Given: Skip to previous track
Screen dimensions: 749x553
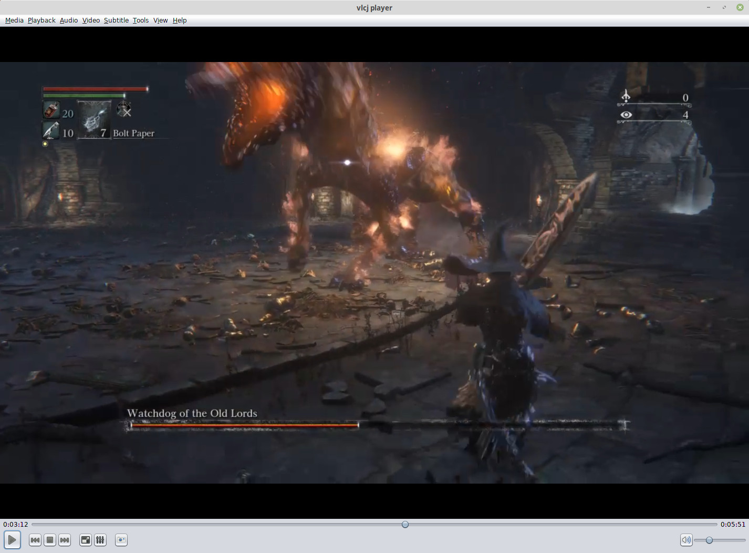Looking at the screenshot, I should (x=35, y=540).
